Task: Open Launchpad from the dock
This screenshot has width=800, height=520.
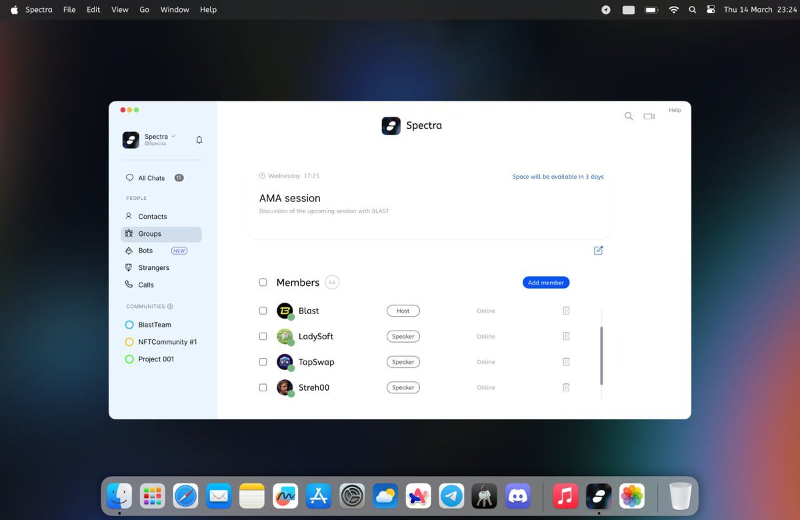Action: click(153, 496)
